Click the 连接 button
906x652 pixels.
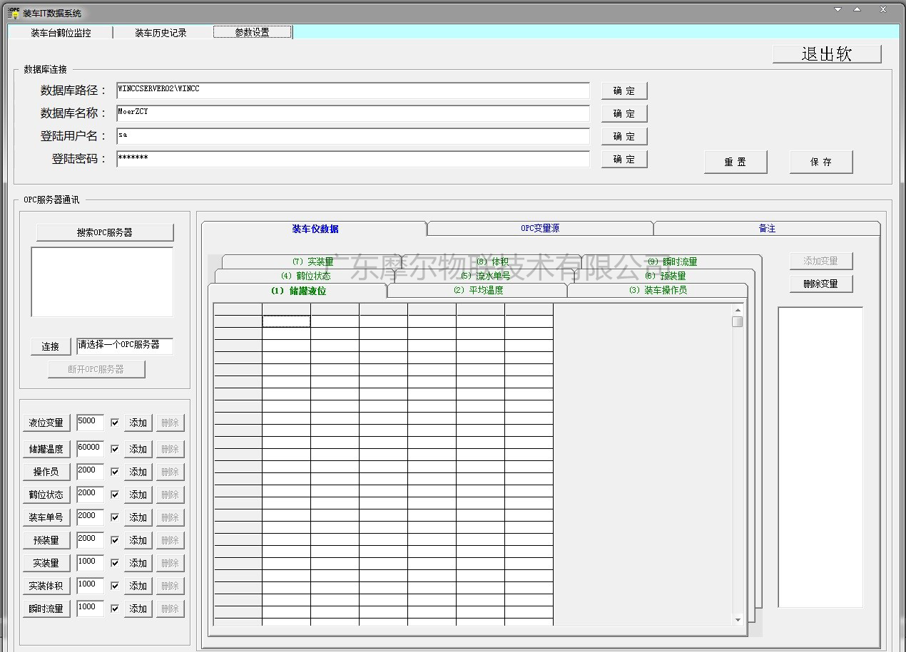click(x=51, y=346)
